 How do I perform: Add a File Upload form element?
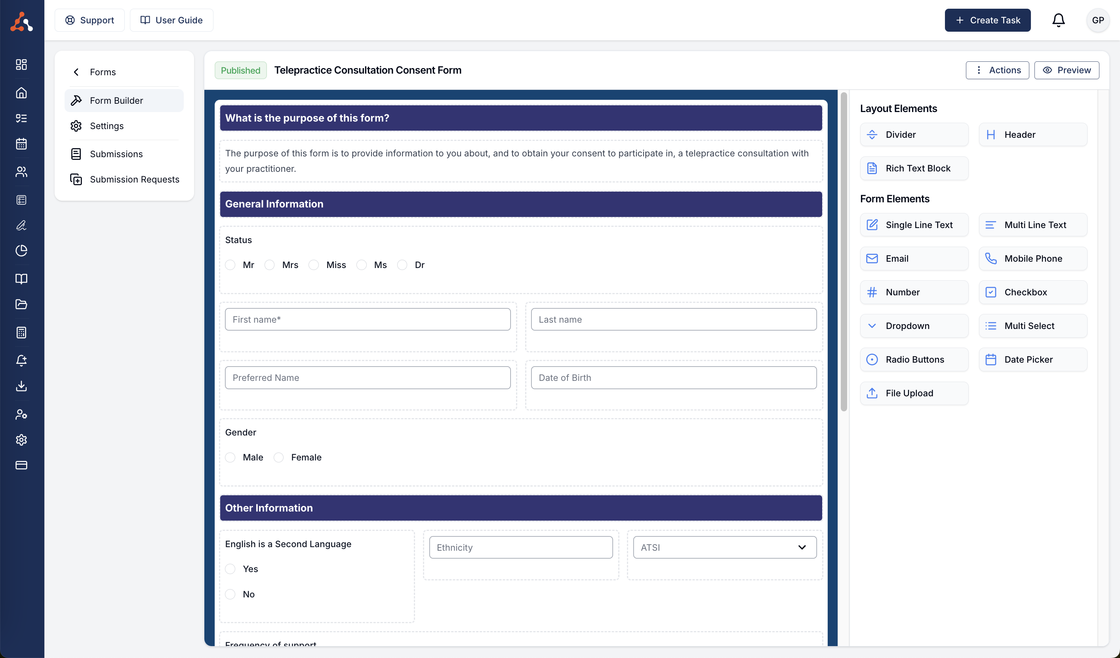pos(914,393)
